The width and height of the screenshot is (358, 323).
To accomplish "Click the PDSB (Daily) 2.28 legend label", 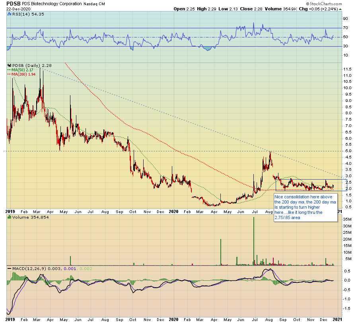I will pyautogui.click(x=32, y=65).
